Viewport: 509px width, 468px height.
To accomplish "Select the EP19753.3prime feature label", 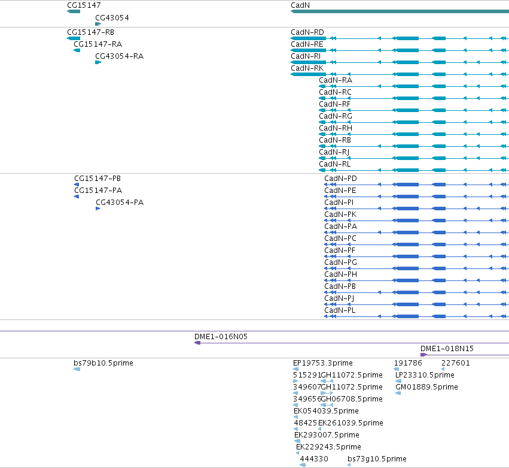I will 322,363.
